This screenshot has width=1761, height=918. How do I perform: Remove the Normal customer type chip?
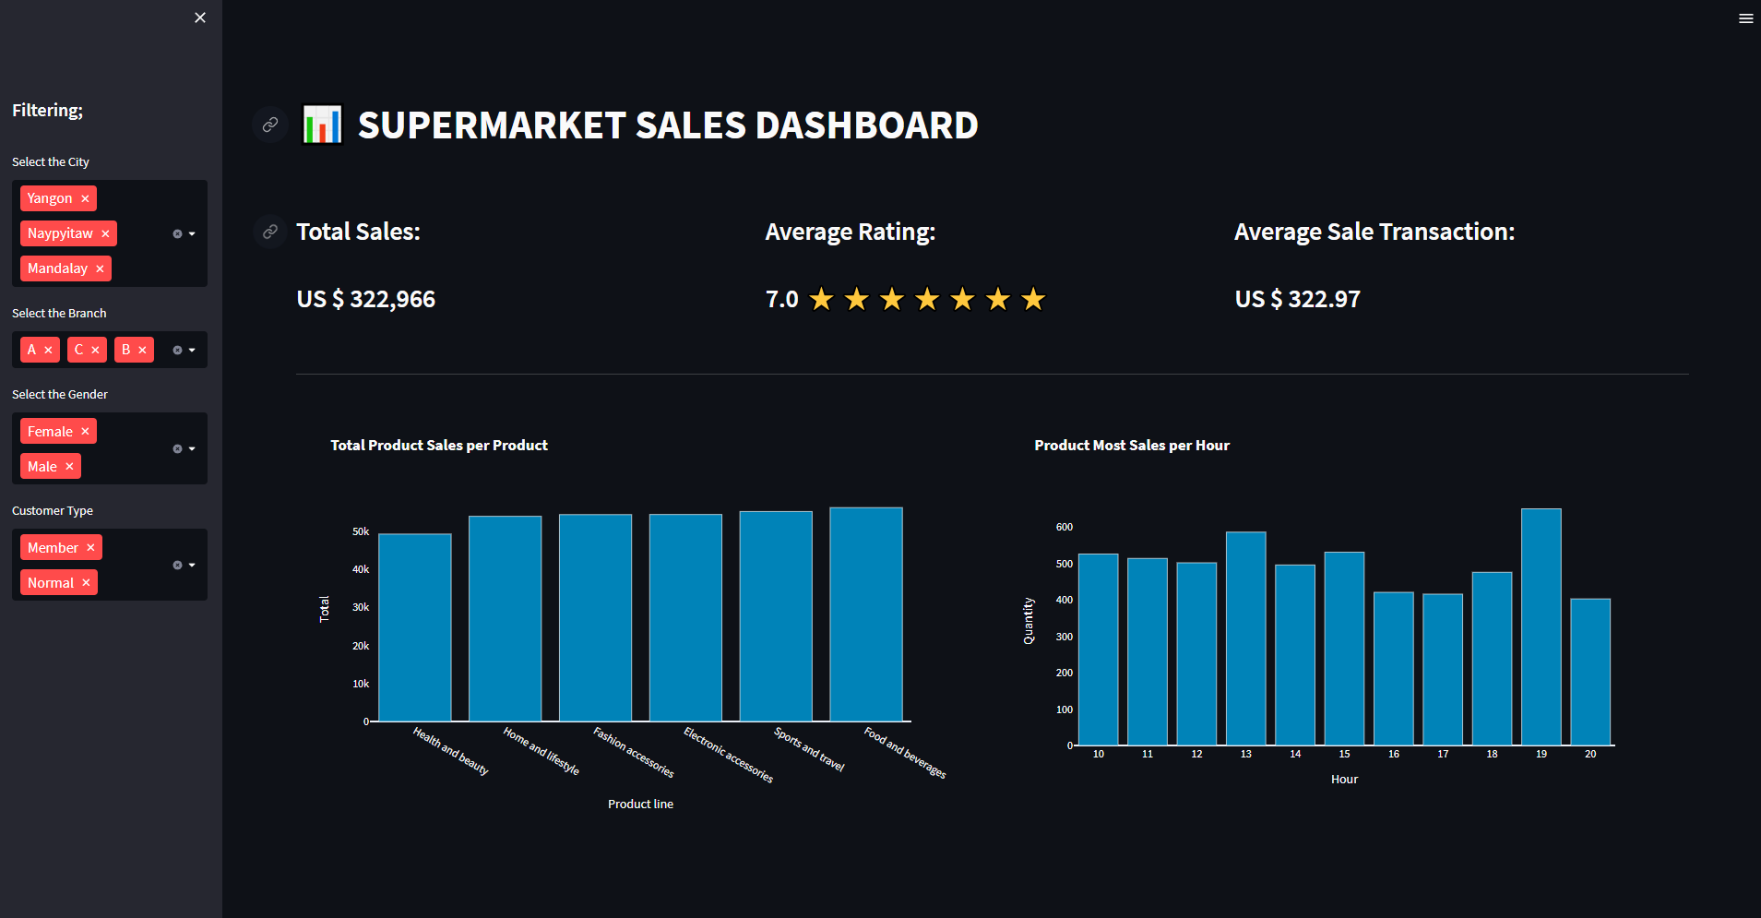(x=85, y=582)
